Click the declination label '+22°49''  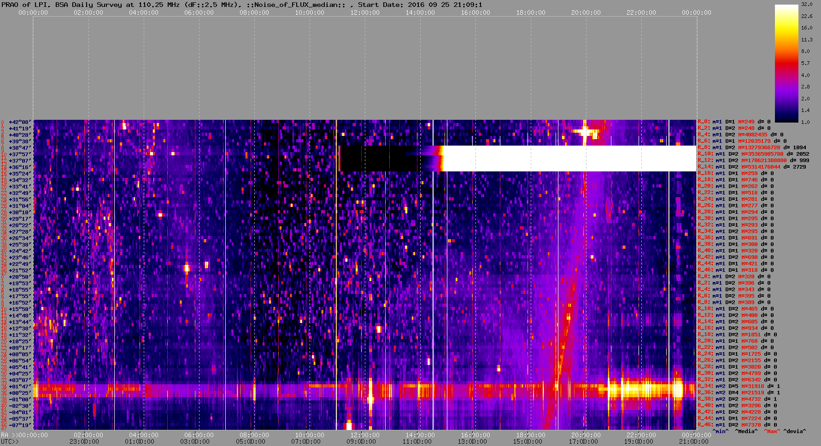[x=19, y=264]
